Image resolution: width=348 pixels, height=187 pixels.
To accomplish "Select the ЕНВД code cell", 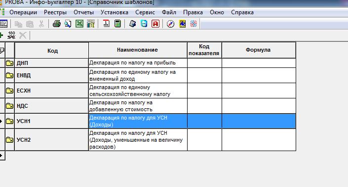I will click(x=51, y=75).
